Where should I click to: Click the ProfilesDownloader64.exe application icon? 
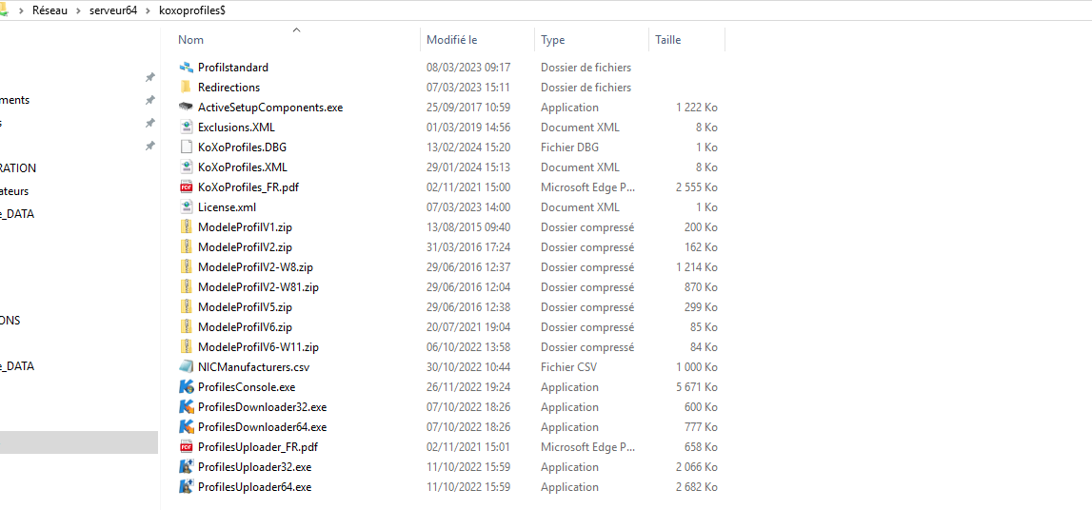pos(186,426)
